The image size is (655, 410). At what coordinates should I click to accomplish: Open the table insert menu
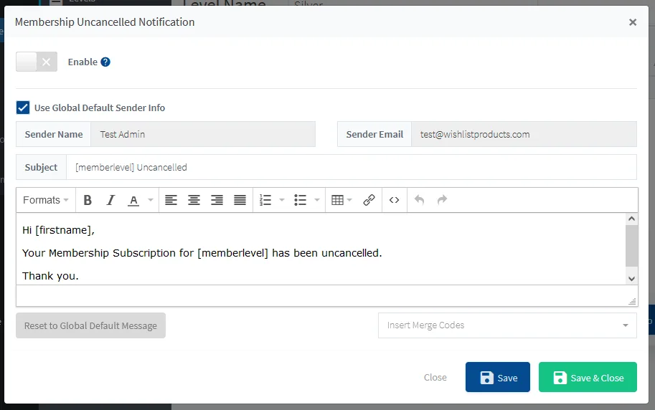pos(341,200)
